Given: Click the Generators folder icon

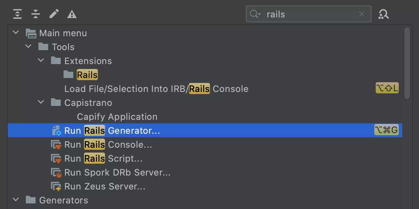Looking at the screenshot, I should coord(31,200).
